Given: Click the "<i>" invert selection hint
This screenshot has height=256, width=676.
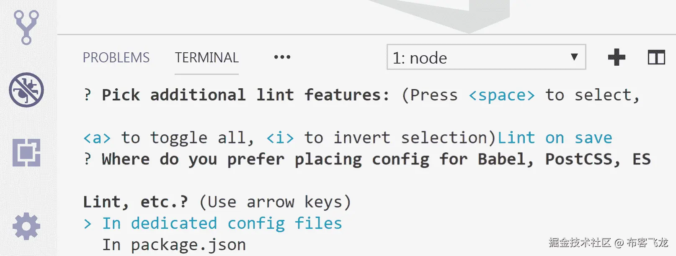Looking at the screenshot, I should coord(280,138).
